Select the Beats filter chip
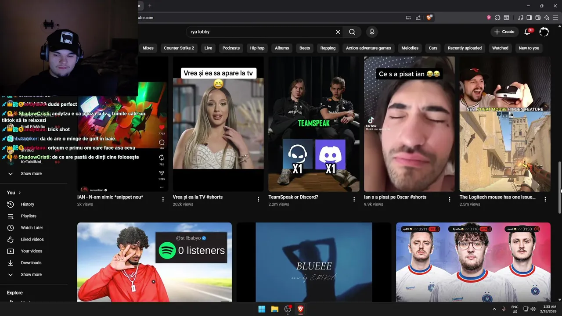This screenshot has height=316, width=562. tap(305, 48)
